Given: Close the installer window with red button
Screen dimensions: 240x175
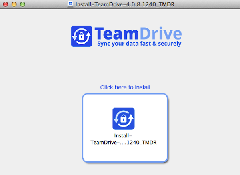Looking at the screenshot, I should (x=6, y=4).
